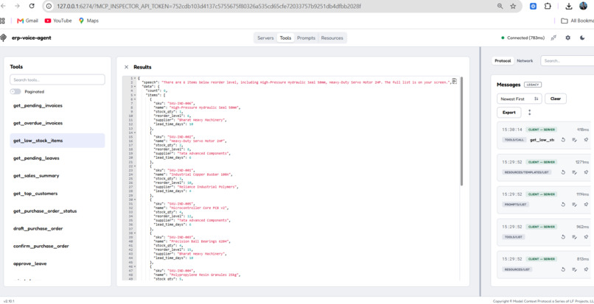Pin the tools/list message
The height and width of the screenshot is (304, 594).
[x=586, y=237]
